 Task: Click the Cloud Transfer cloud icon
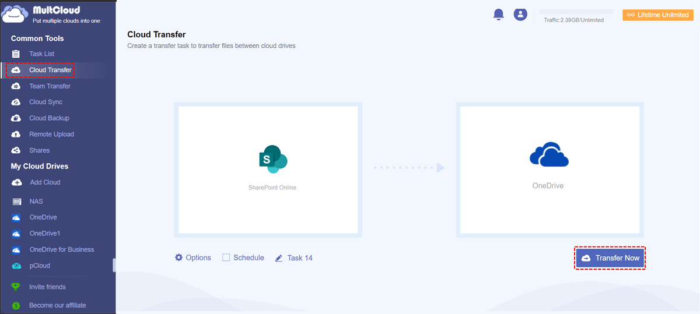(16, 70)
